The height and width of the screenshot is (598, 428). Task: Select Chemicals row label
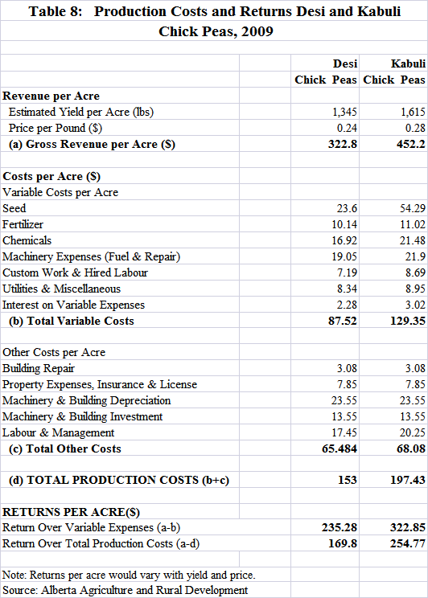[x=27, y=240]
